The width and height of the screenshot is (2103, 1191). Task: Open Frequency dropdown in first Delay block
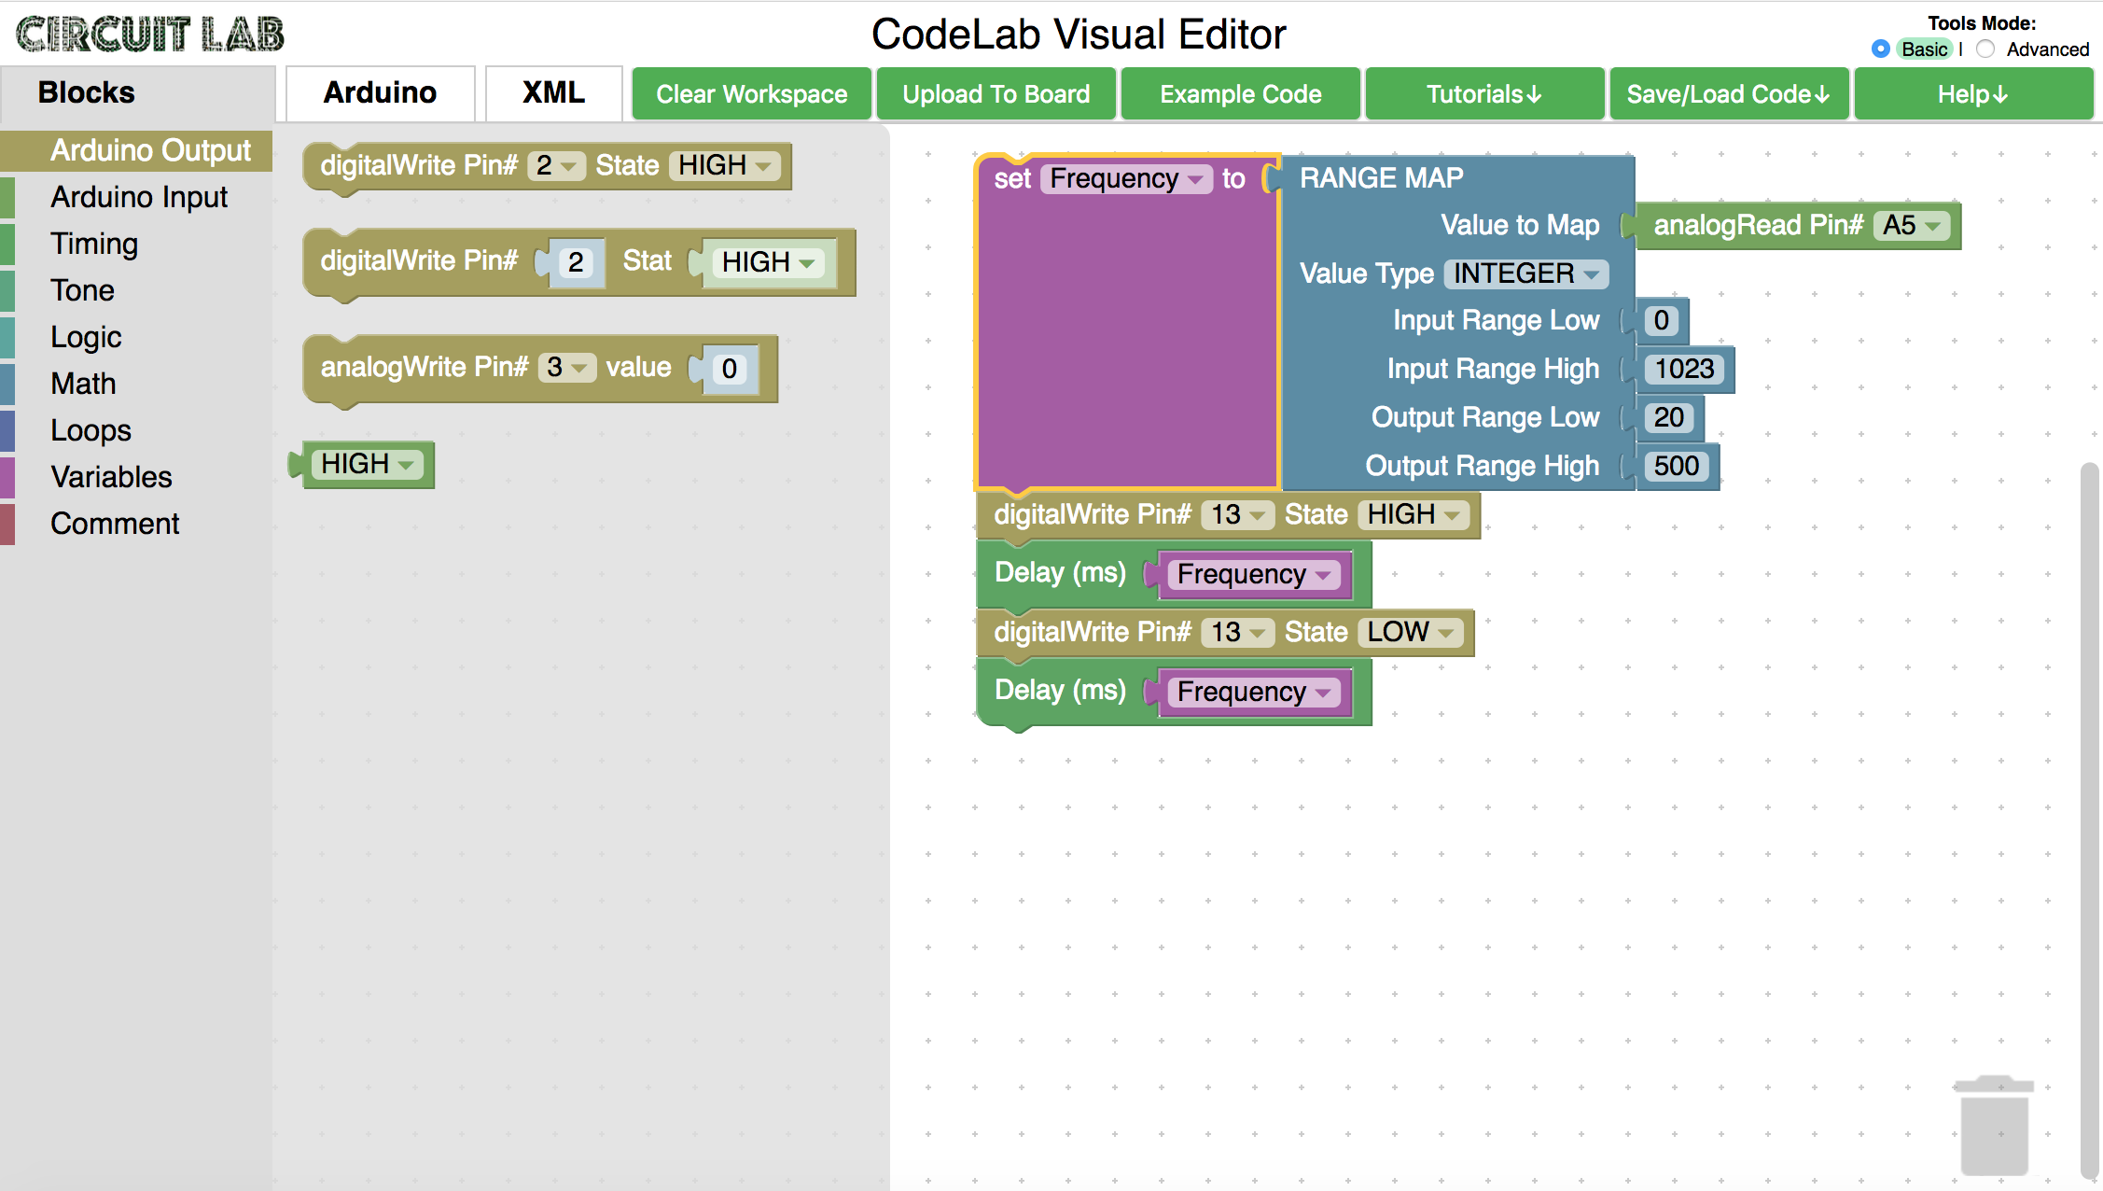tap(1254, 574)
